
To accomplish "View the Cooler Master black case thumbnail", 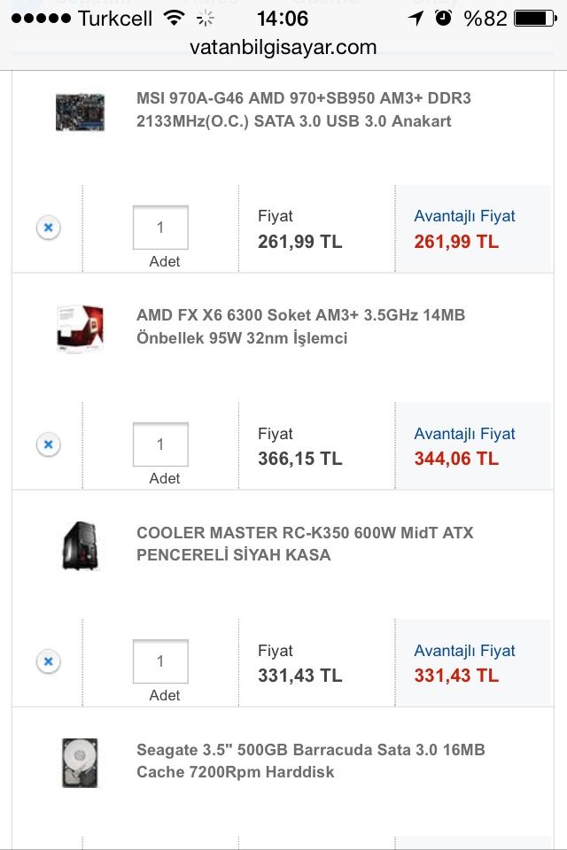I will pos(80,545).
